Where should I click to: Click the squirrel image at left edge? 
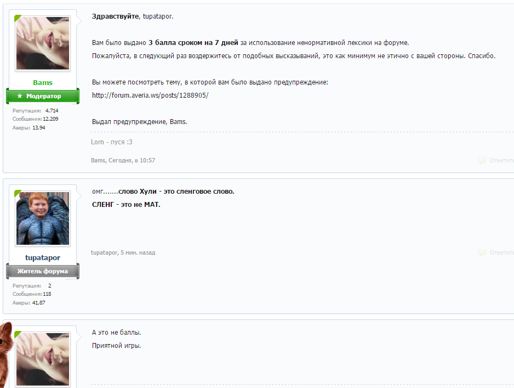6,355
